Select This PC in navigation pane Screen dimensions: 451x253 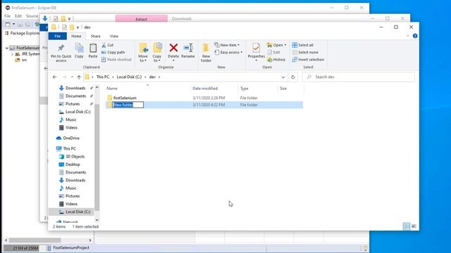tap(69, 148)
